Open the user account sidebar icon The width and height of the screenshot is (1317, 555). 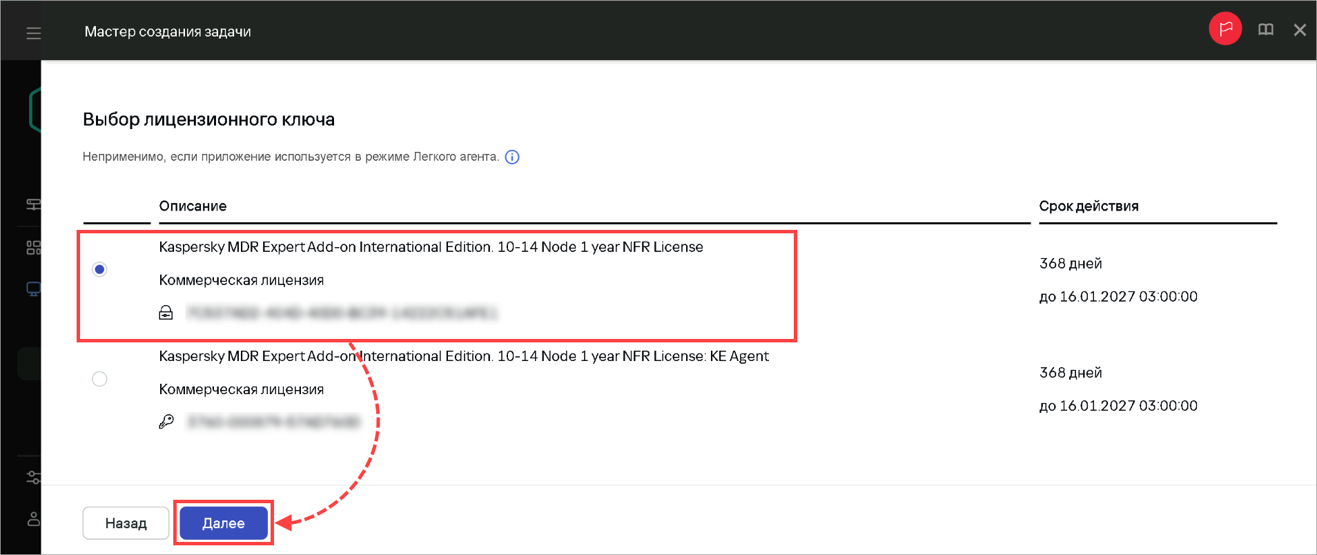point(33,518)
